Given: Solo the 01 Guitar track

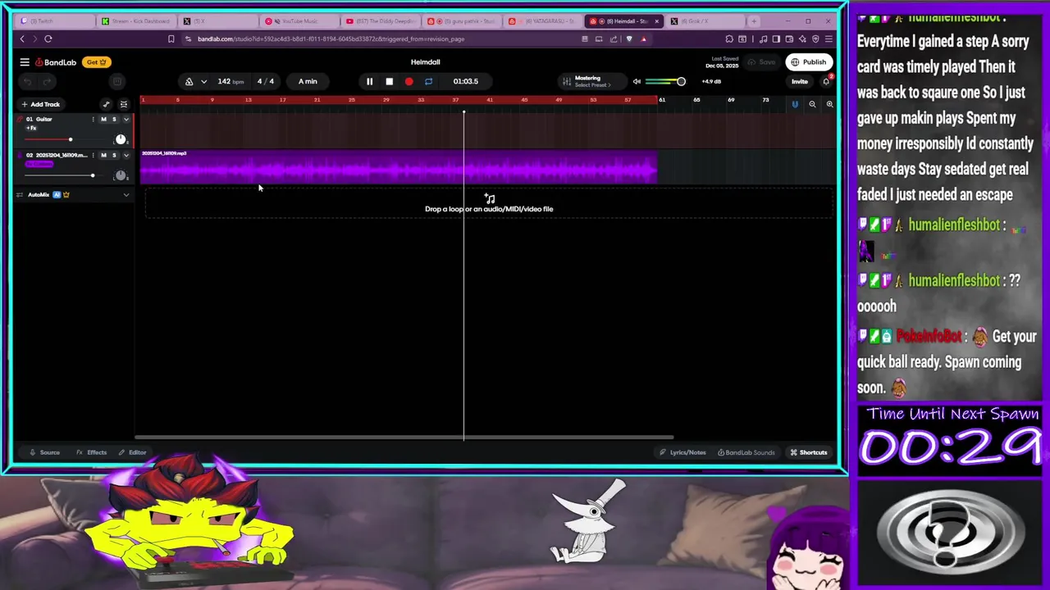Looking at the screenshot, I should (x=114, y=120).
